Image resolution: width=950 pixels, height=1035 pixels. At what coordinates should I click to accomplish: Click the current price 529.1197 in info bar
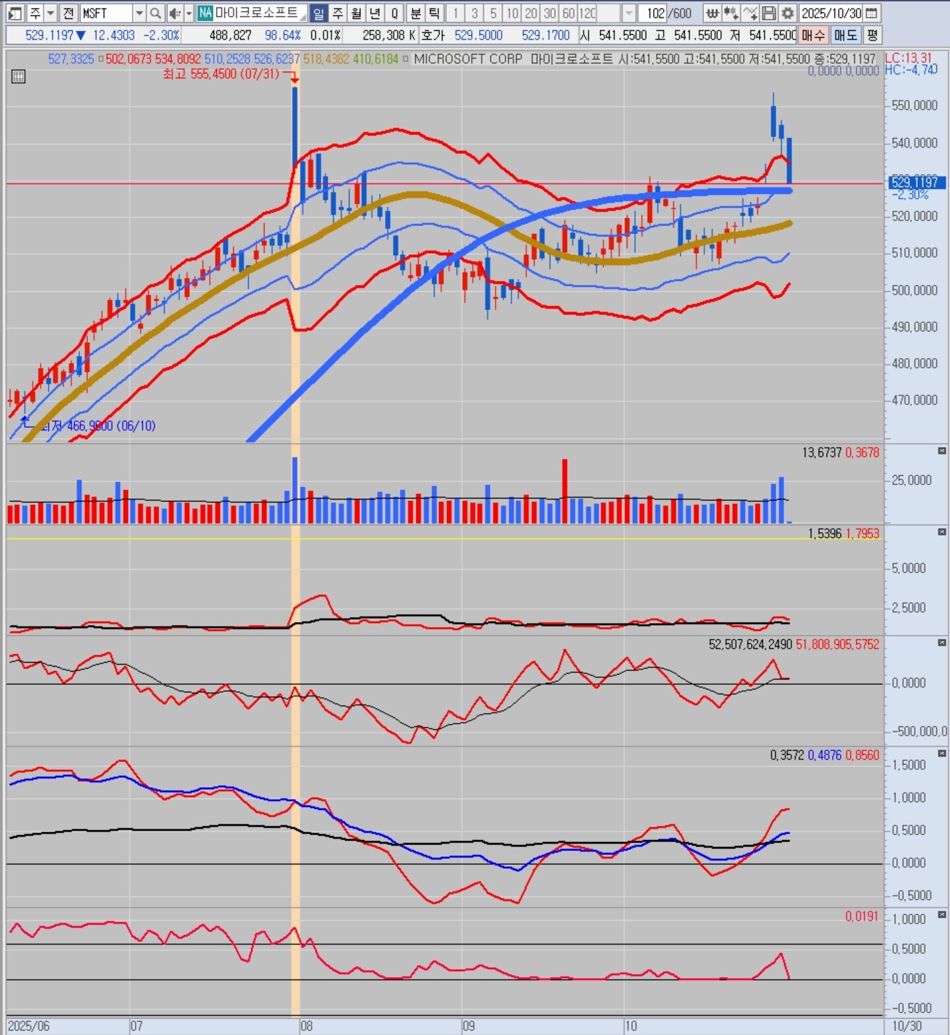coord(49,35)
